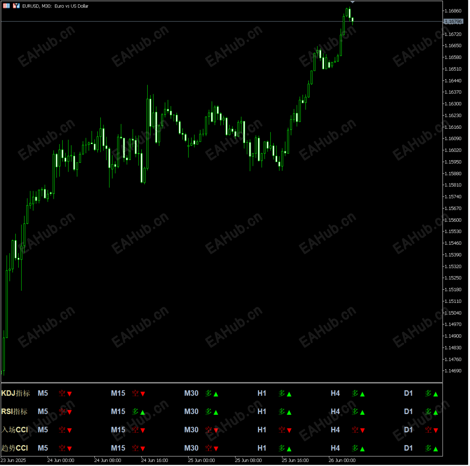Click the 趋势CCI row M30 red down arrow

click(x=216, y=449)
